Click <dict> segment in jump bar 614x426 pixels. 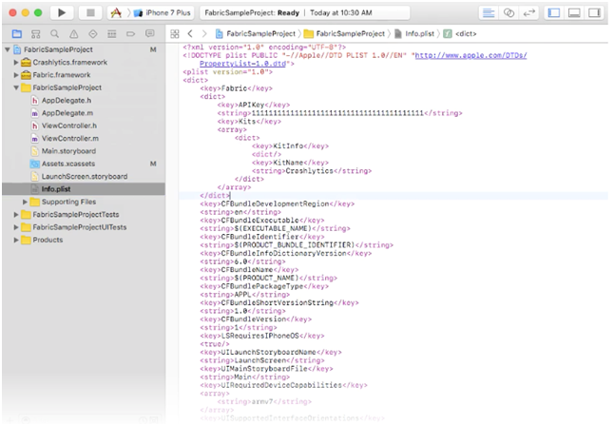pos(460,33)
